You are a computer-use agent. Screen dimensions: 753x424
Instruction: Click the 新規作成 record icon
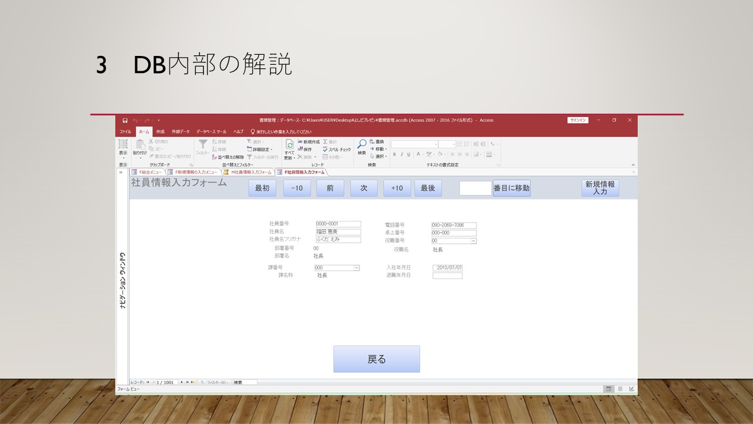308,142
